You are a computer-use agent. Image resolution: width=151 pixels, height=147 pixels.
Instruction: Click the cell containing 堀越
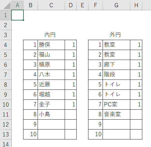pyautogui.click(x=51, y=95)
